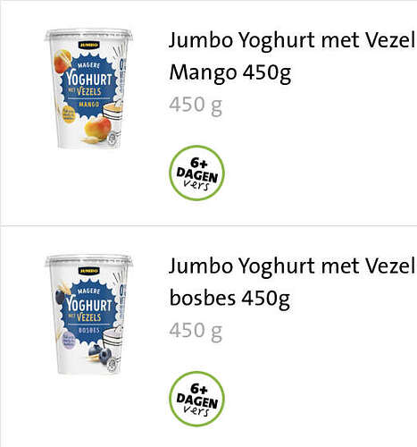Viewport: 417px width, 447px height.
Task: Click the 'Mango 450g' title line
Action: coord(230,73)
